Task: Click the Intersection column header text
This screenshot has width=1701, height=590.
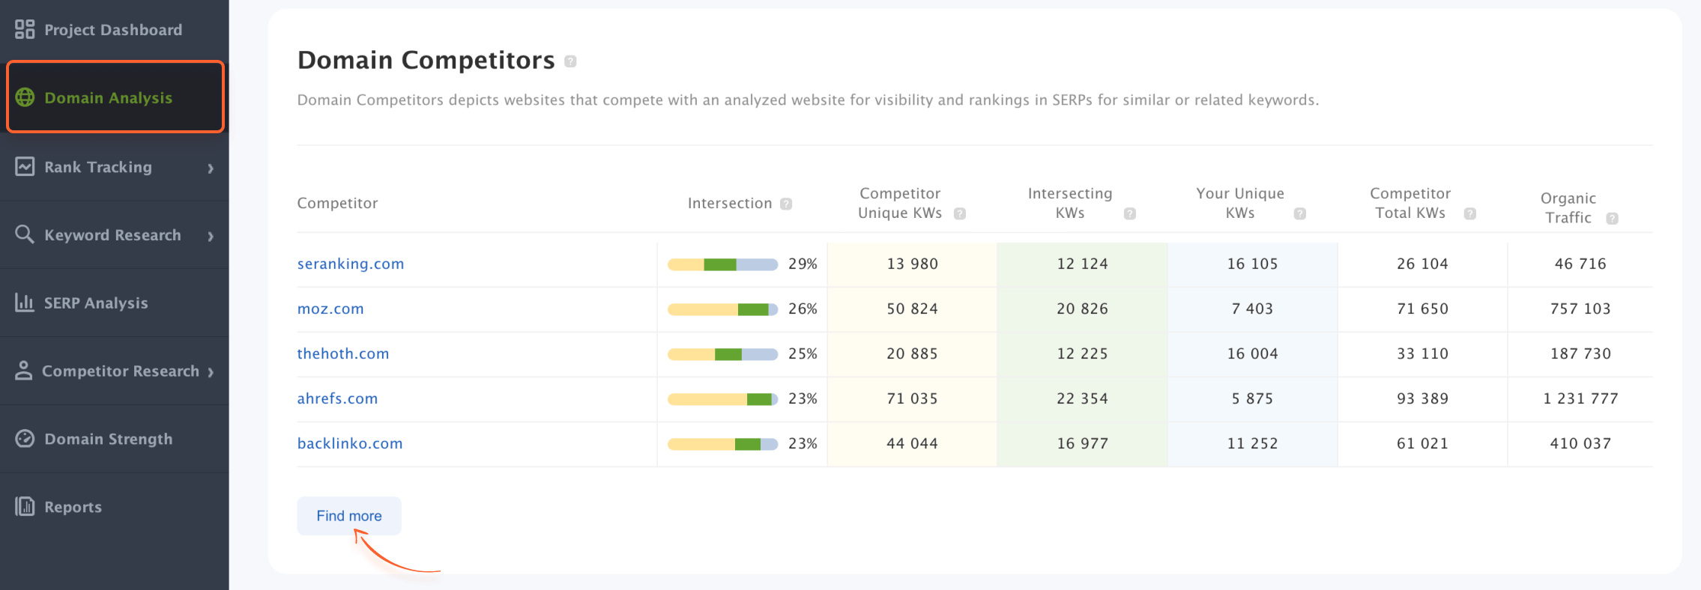Action: point(730,203)
